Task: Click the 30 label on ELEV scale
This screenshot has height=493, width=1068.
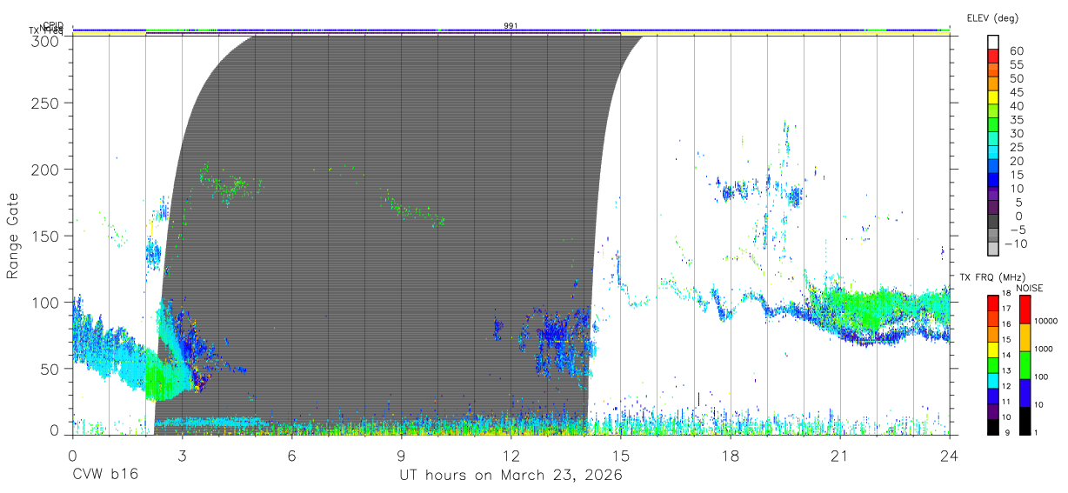Action: (x=1016, y=133)
